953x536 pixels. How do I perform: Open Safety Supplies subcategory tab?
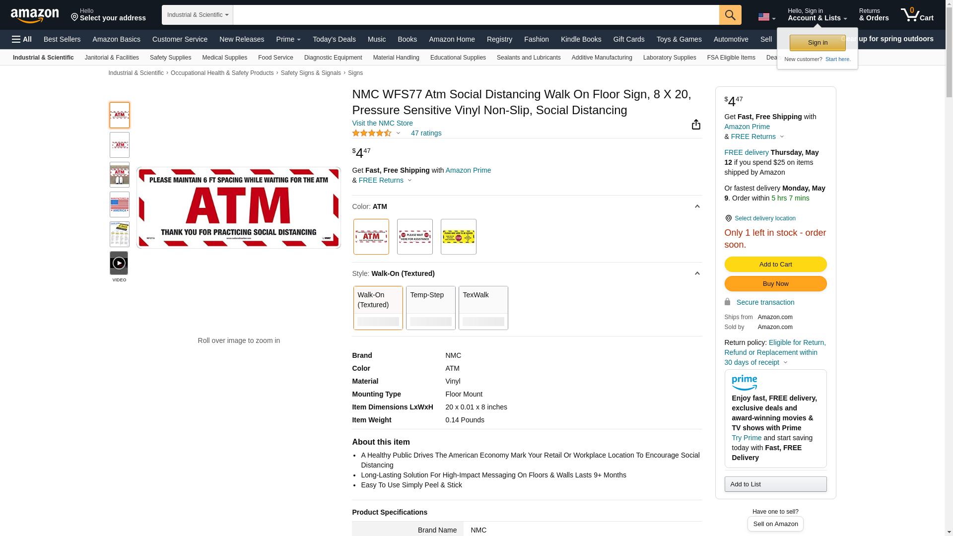[x=170, y=58]
